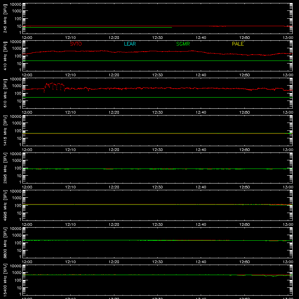Viewport: 299px width, 299px height.
Task: Click the yellow PALE legend label
Action: click(238, 44)
